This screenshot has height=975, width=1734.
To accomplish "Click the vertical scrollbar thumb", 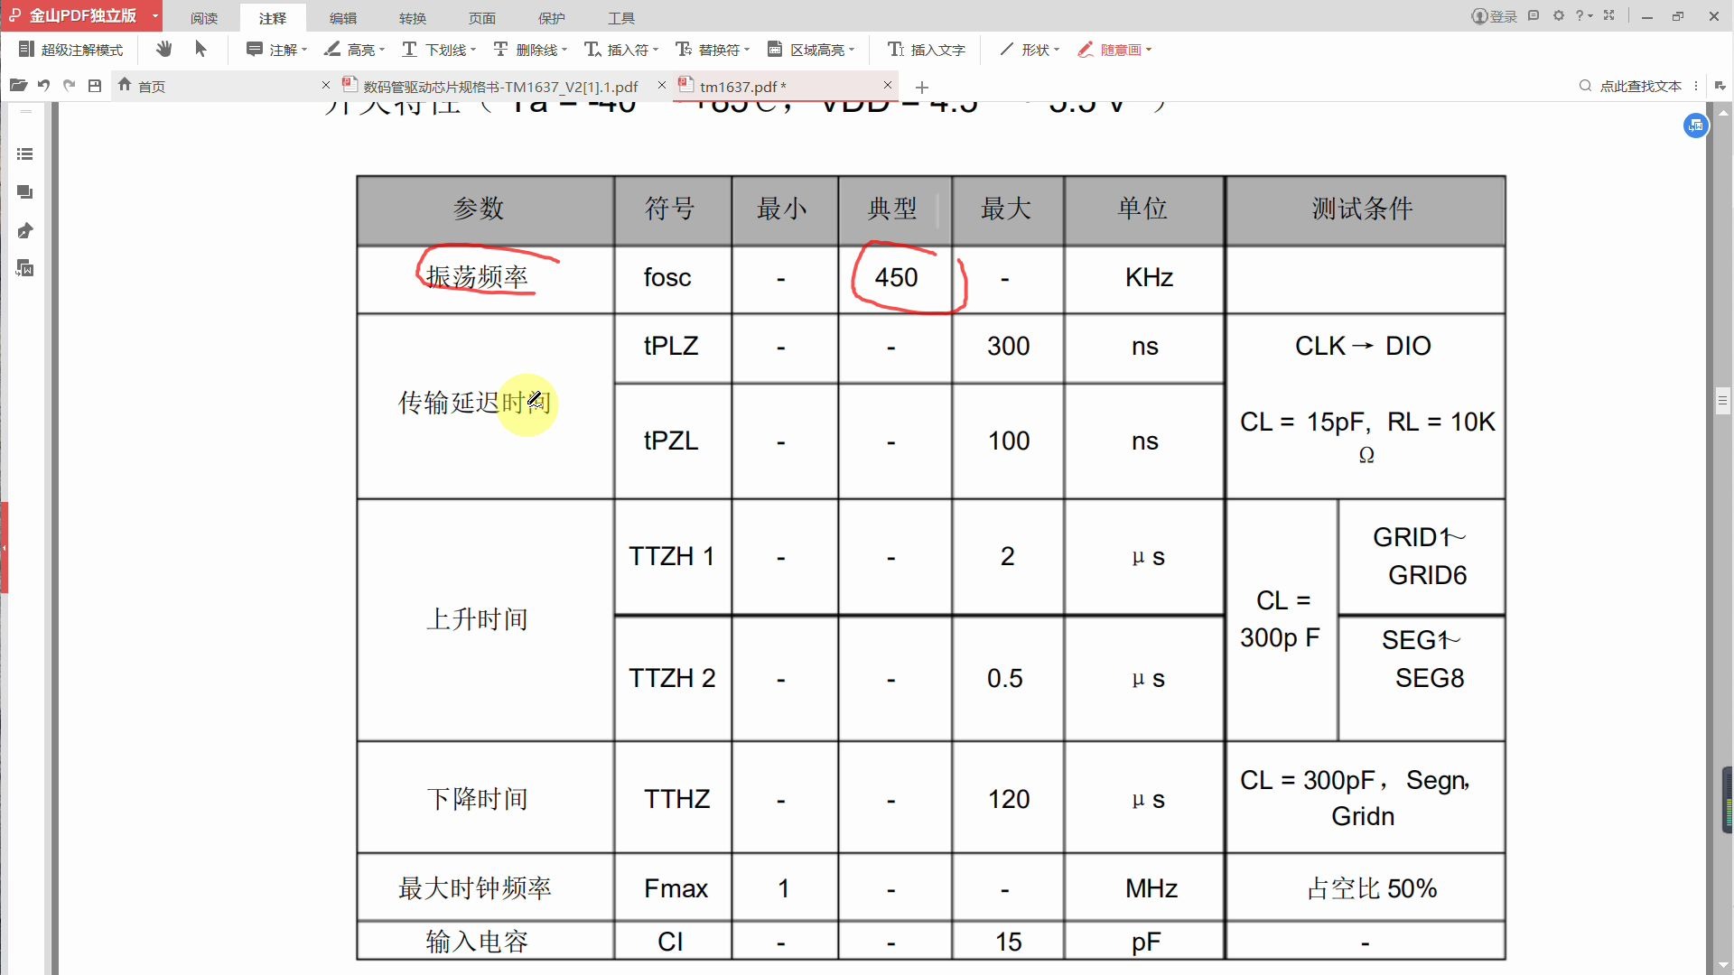I will pos(1722,400).
